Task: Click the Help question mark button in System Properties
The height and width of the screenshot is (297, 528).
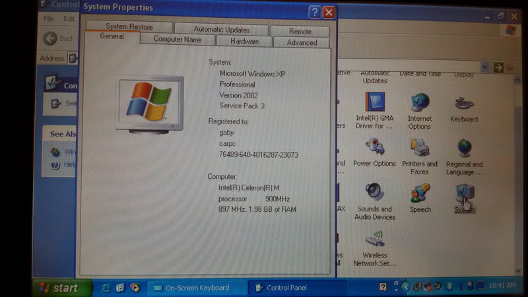Action: click(x=314, y=13)
